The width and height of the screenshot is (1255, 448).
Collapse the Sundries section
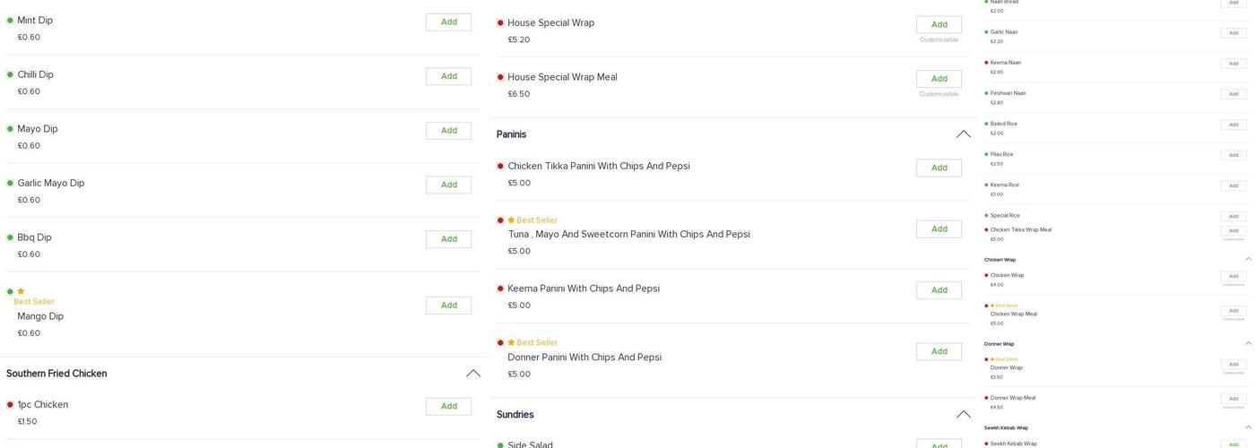964,415
